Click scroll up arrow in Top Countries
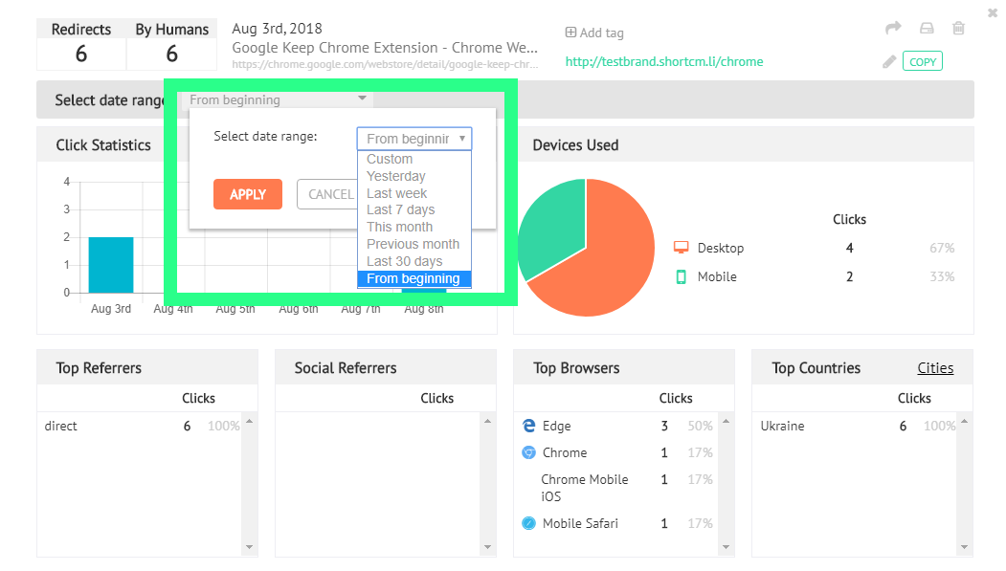 pos(964,421)
